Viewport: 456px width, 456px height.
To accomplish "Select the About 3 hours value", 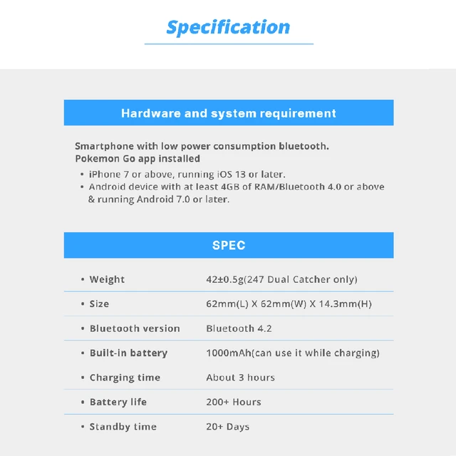I will click(x=240, y=377).
